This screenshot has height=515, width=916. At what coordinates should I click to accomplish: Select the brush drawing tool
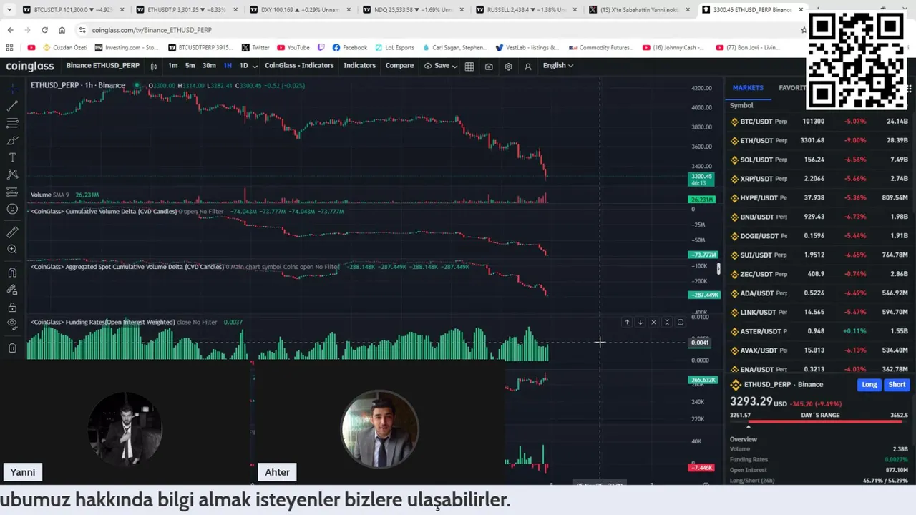tap(12, 140)
